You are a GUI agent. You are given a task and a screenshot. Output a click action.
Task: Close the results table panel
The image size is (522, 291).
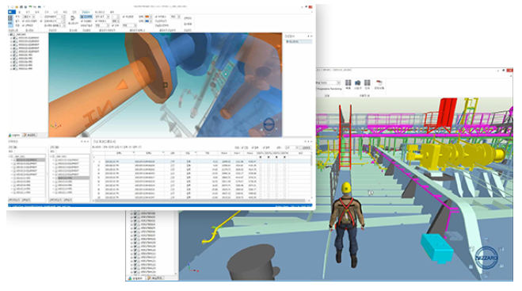[x=311, y=141]
